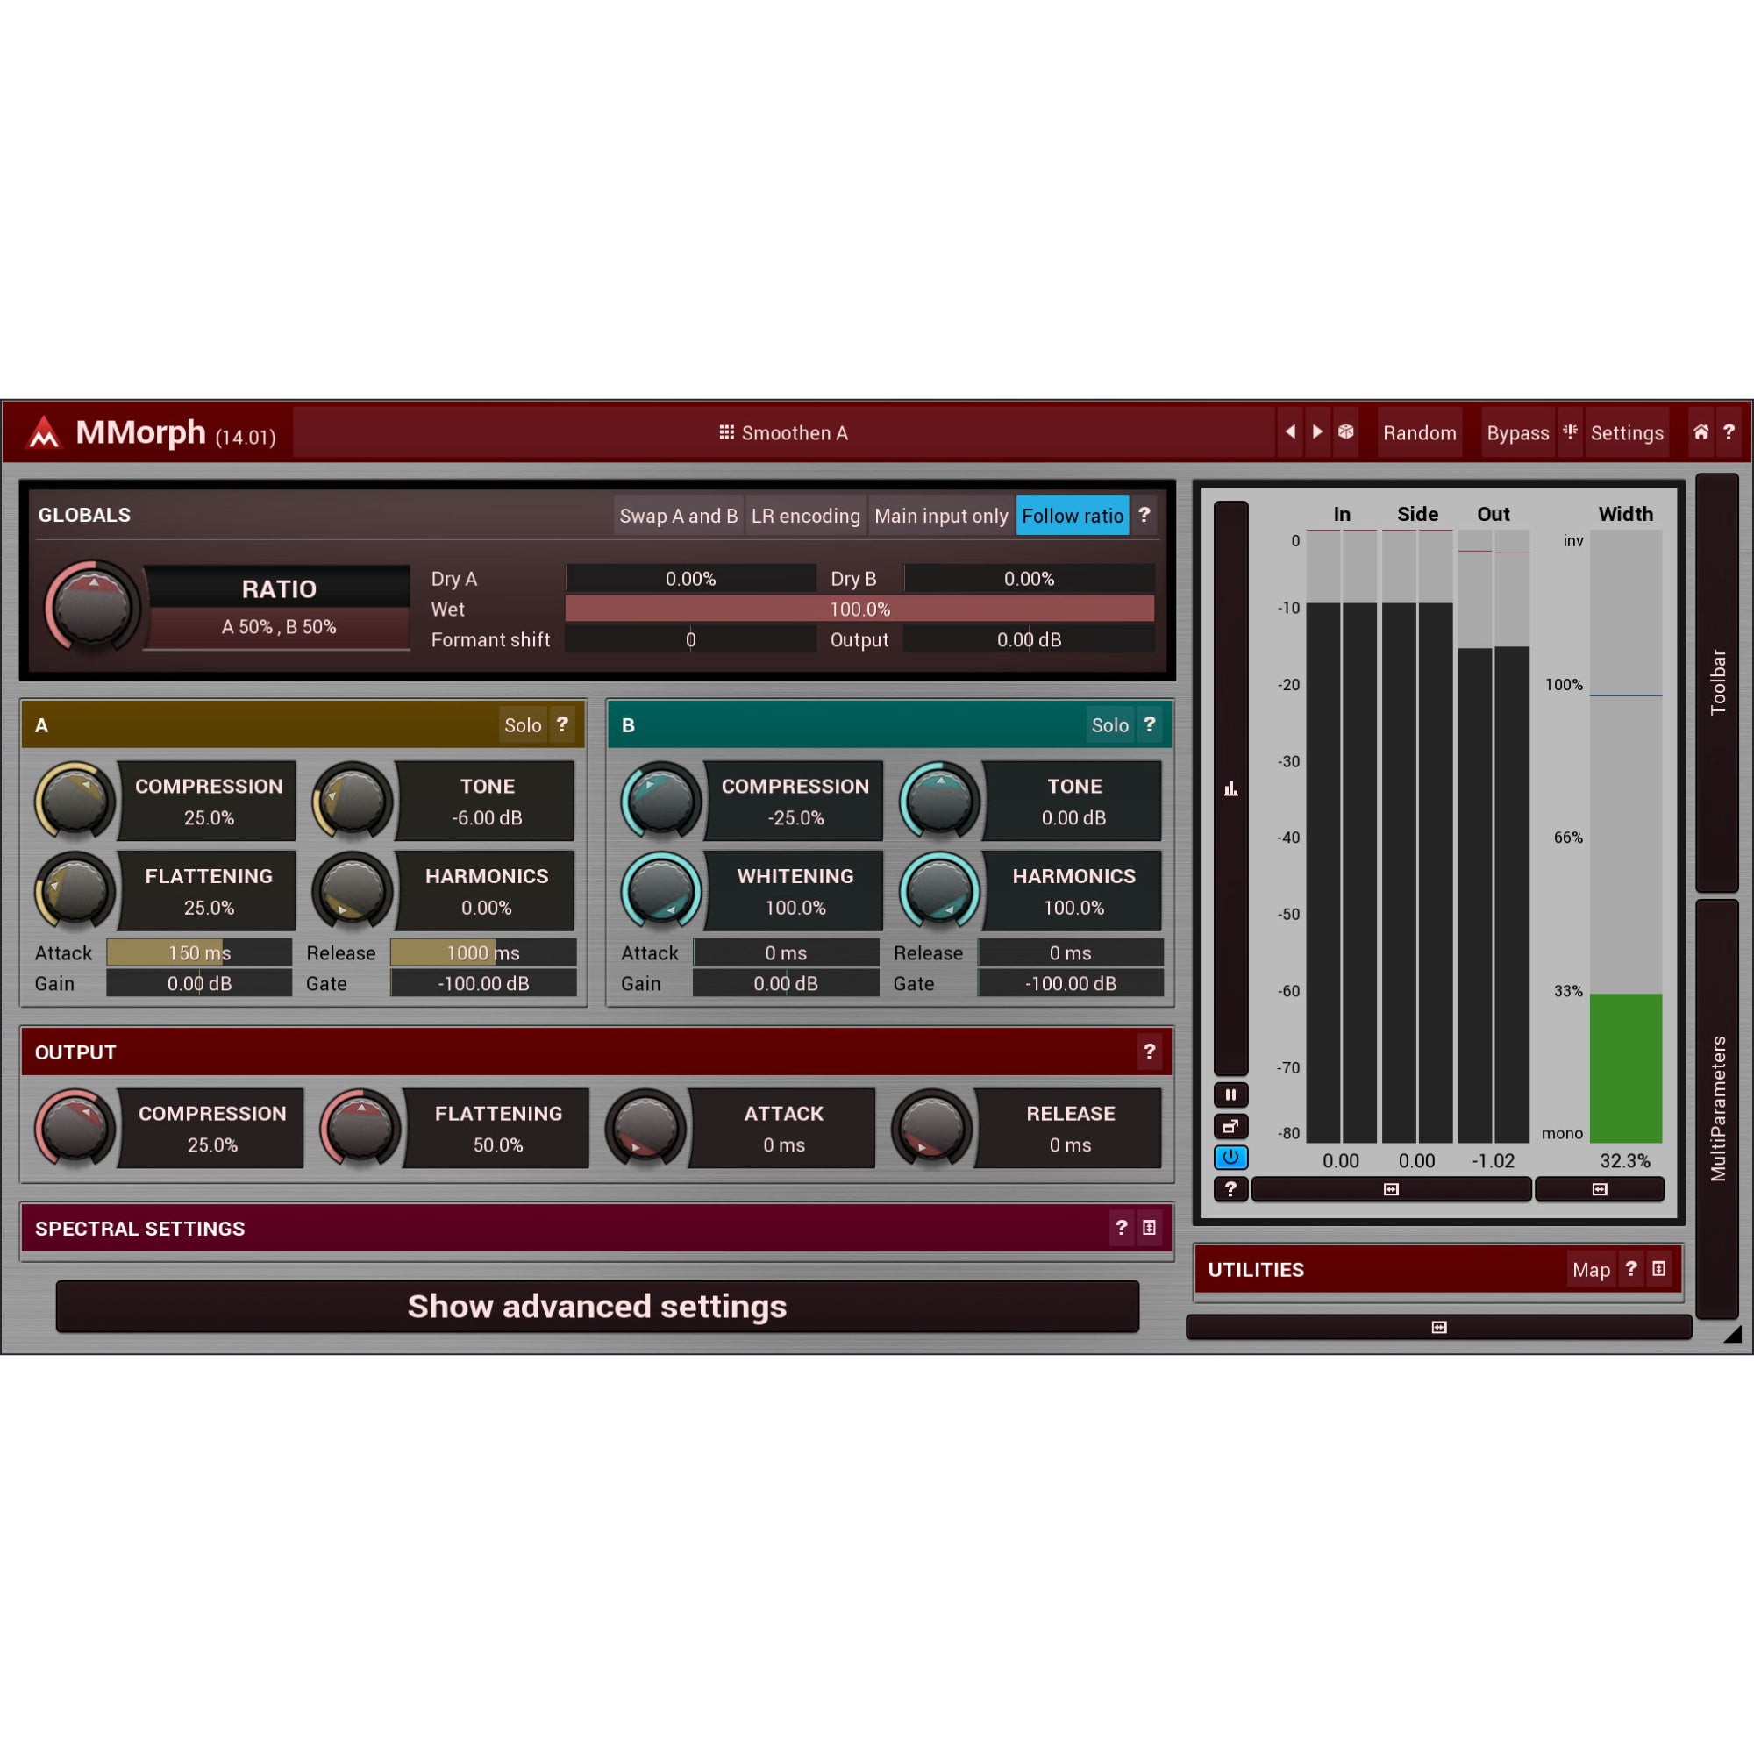The width and height of the screenshot is (1754, 1754).
Task: Click the Random button
Action: pyautogui.click(x=1419, y=432)
